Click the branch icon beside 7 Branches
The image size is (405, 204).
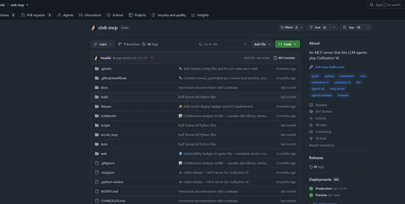[120, 45]
